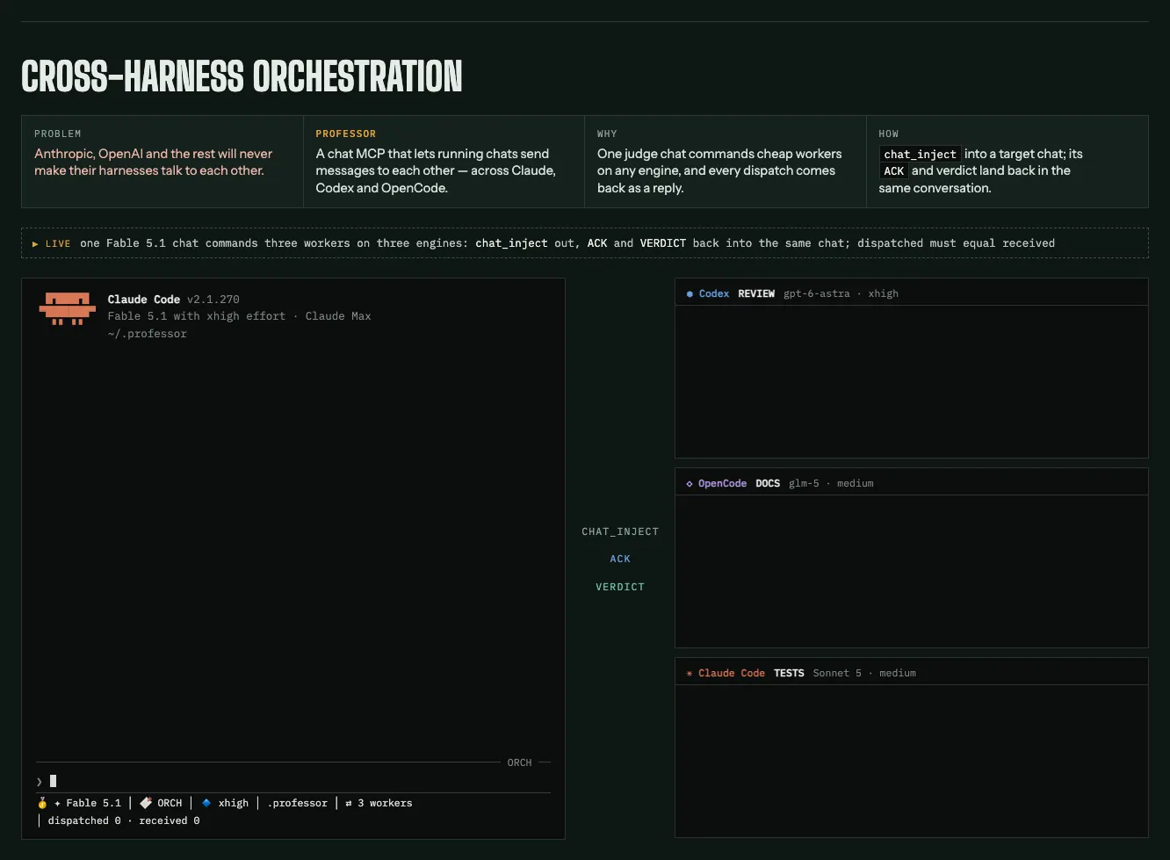Click the 'glm-5 · medium' model label
1170x860 pixels.
pyautogui.click(x=831, y=483)
